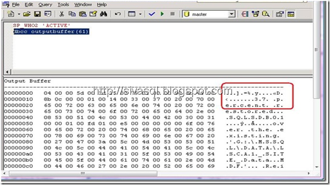This screenshot has width=330, height=185.
Task: Open Current Connection Properties icon
Action: tap(280, 14)
